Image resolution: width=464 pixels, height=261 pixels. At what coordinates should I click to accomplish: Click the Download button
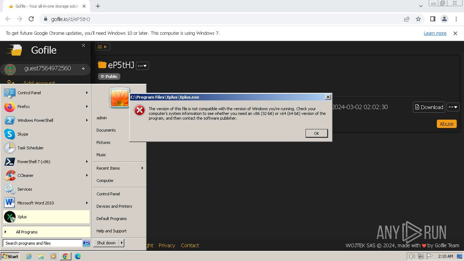coord(429,107)
